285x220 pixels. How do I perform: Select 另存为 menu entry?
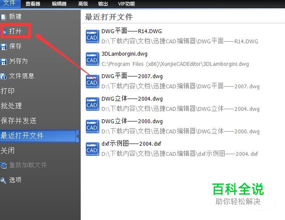coord(18,61)
